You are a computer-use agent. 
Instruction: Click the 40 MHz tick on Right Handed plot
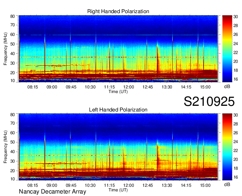pyautogui.click(x=12, y=54)
